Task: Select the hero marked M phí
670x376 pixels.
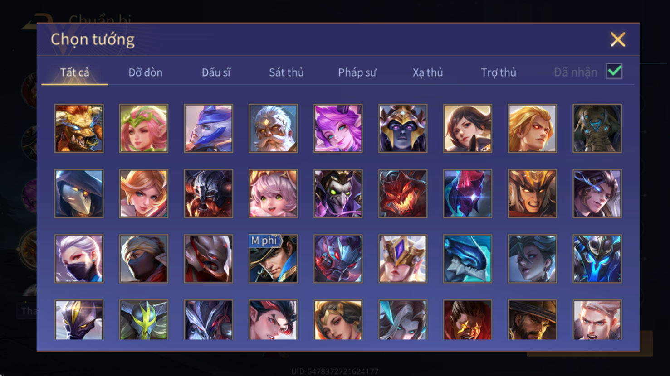Action: click(273, 259)
